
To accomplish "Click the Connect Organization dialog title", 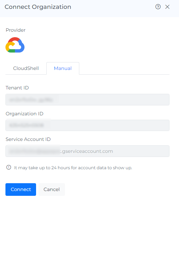I will (x=38, y=7).
